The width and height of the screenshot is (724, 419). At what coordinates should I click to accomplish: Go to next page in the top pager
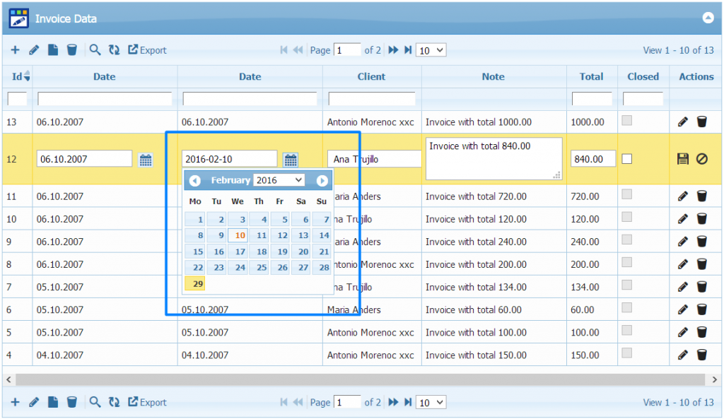(393, 50)
